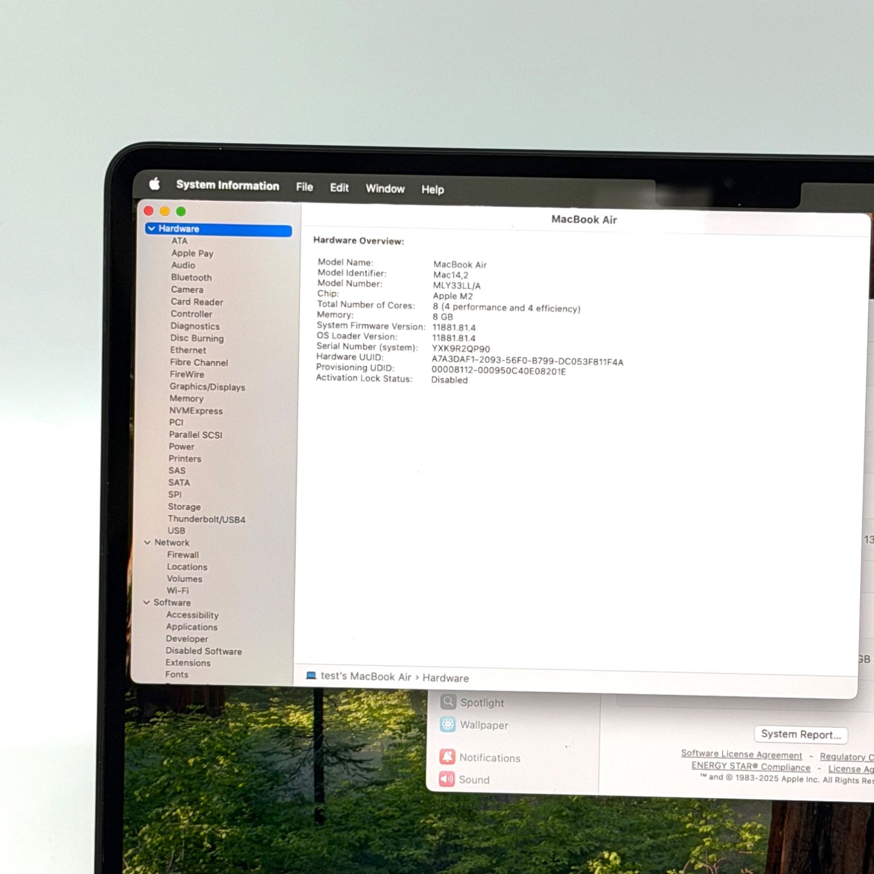874x874 pixels.
Task: Open the File menu
Action: [304, 188]
